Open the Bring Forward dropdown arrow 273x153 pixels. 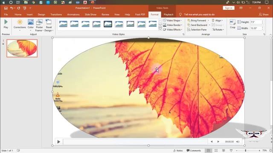point(209,20)
